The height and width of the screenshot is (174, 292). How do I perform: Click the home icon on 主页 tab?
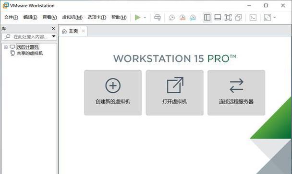tap(64, 31)
